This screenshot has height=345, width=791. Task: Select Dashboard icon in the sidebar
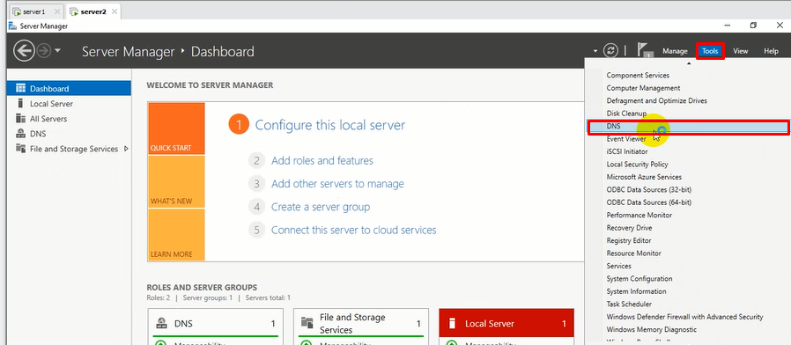(x=20, y=88)
